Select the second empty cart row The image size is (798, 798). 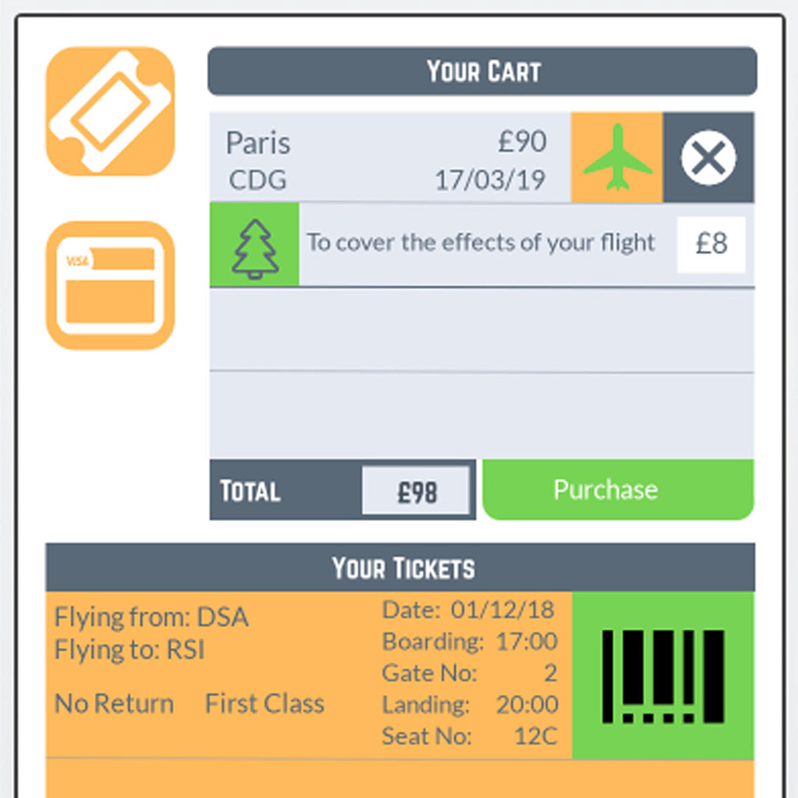pyautogui.click(x=482, y=416)
